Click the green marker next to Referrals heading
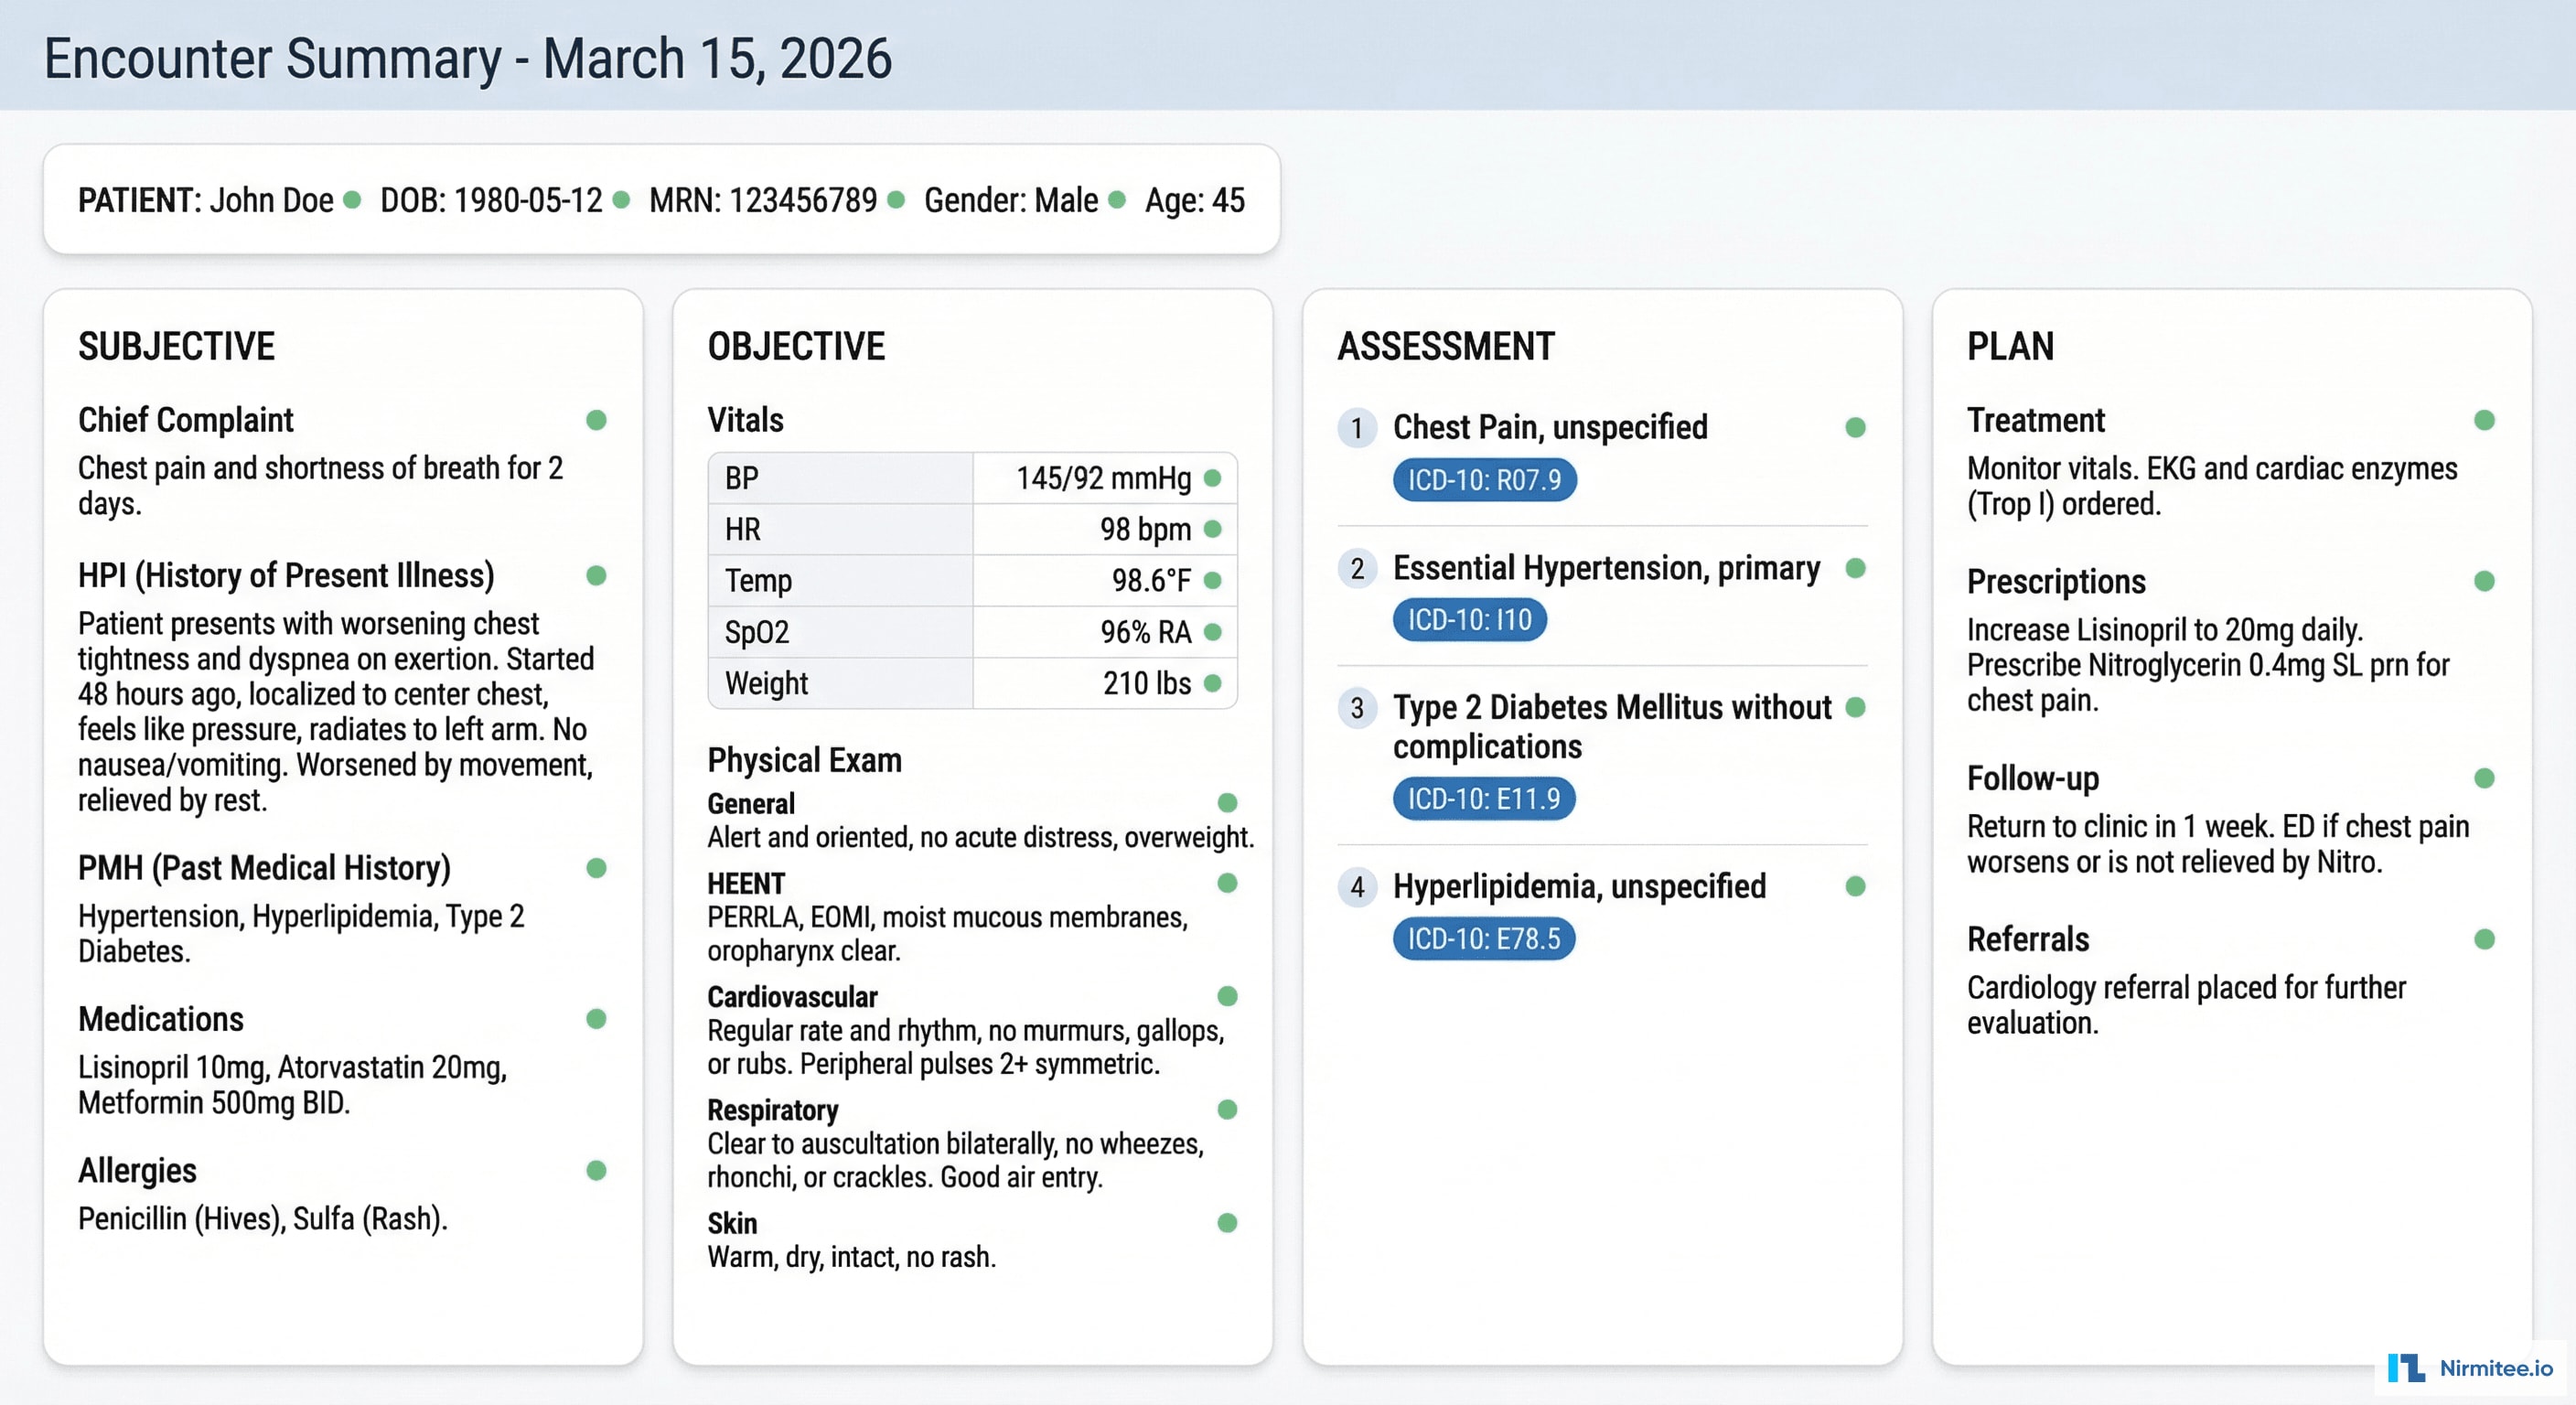The height and width of the screenshot is (1405, 2576). pyautogui.click(x=2484, y=940)
